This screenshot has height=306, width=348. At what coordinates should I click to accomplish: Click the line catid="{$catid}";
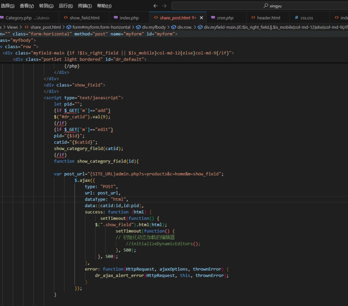coord(76,142)
